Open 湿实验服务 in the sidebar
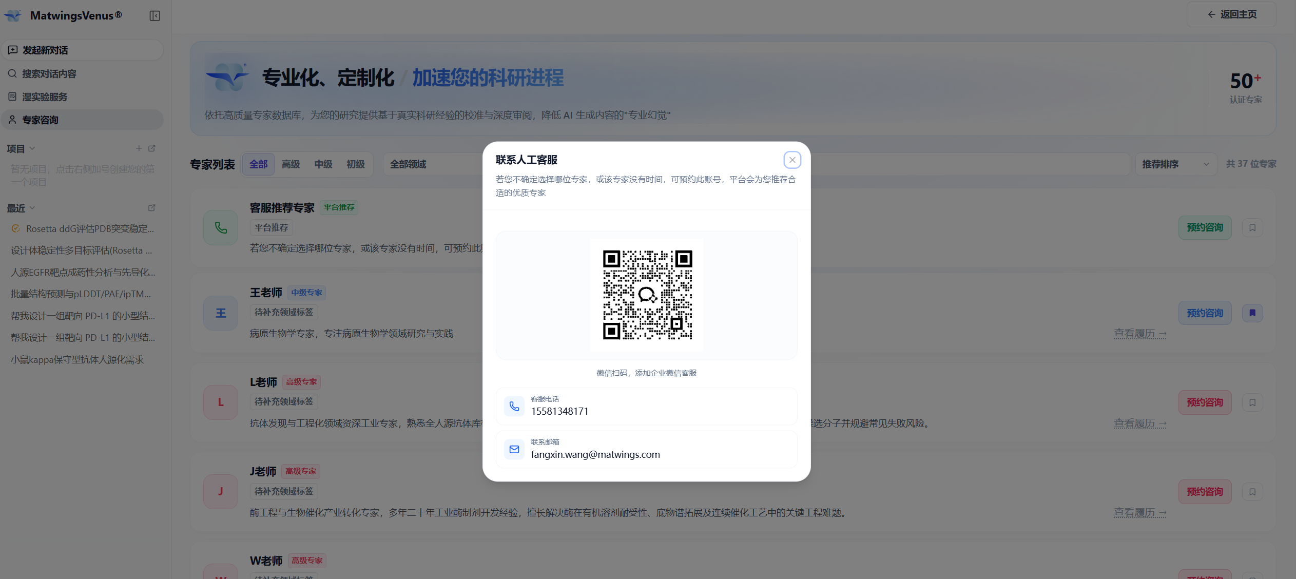The height and width of the screenshot is (579, 1296). (82, 96)
